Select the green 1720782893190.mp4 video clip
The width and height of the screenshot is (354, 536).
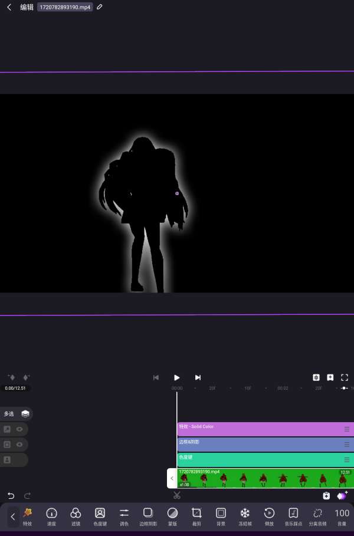(265, 478)
